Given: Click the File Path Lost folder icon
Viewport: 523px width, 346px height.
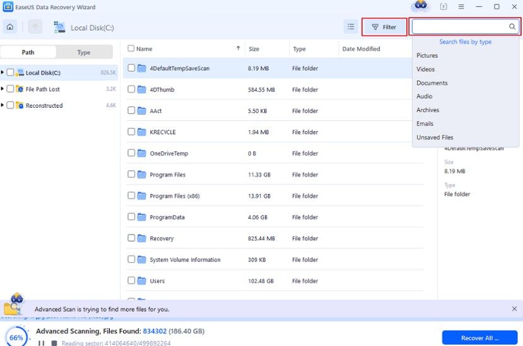Looking at the screenshot, I should pyautogui.click(x=20, y=89).
